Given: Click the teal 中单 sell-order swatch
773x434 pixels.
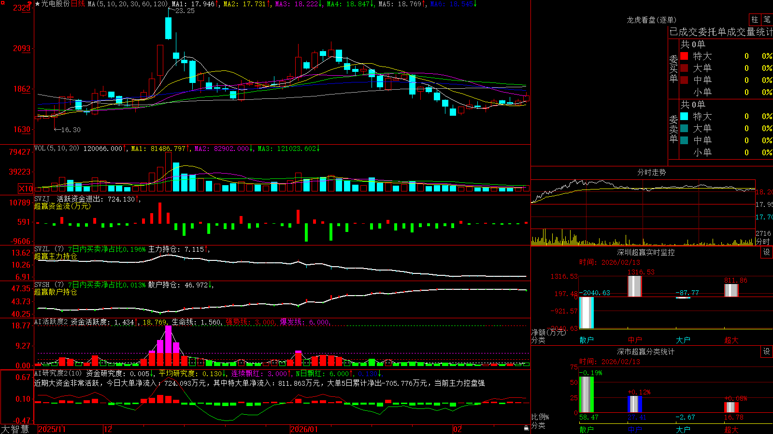Looking at the screenshot, I should (684, 140).
